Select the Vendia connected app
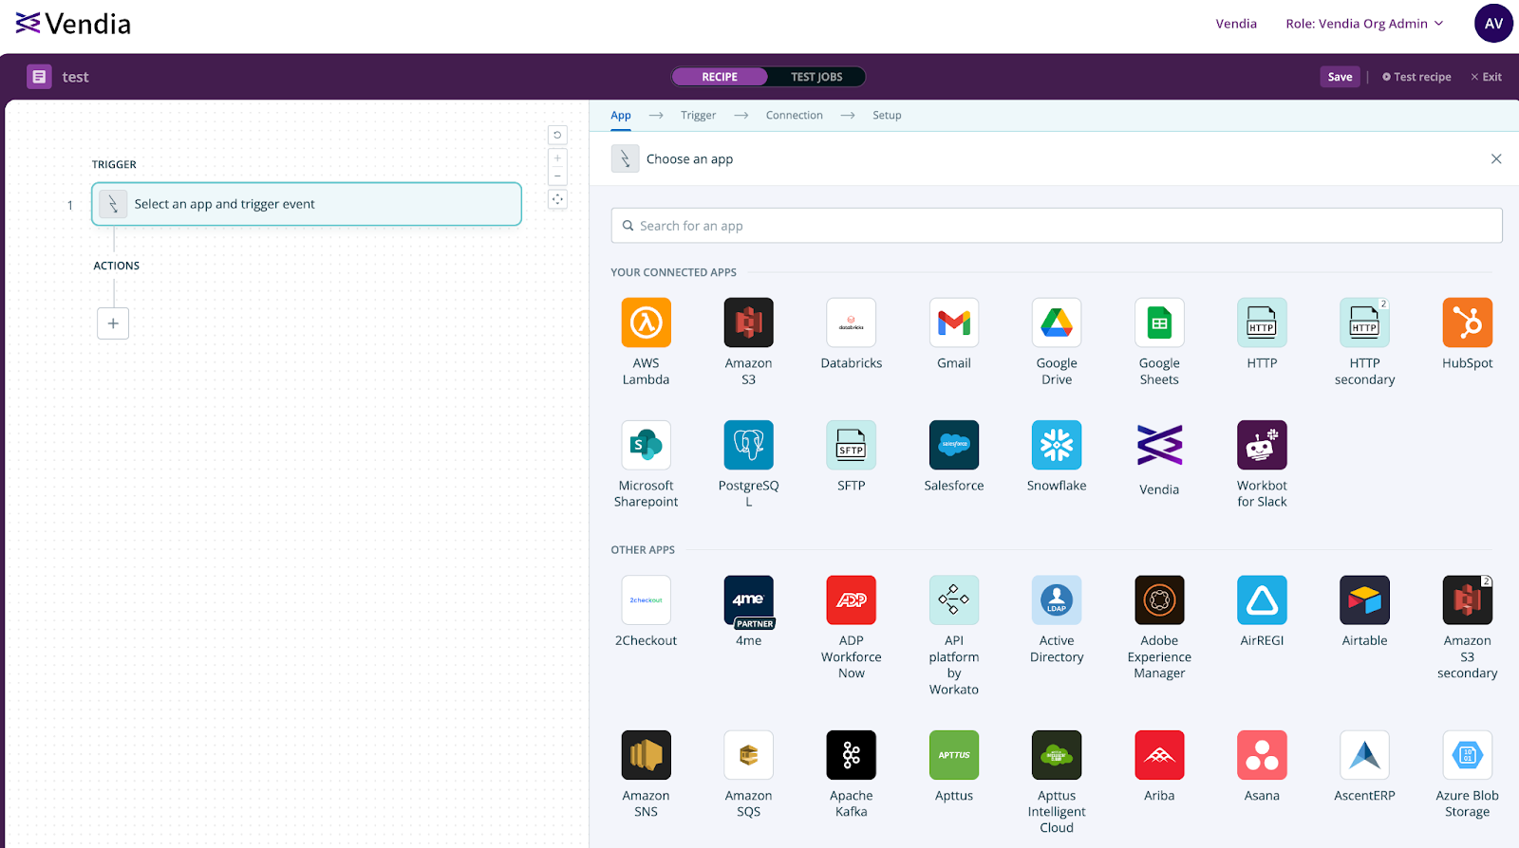The height and width of the screenshot is (848, 1519). [x=1159, y=445]
